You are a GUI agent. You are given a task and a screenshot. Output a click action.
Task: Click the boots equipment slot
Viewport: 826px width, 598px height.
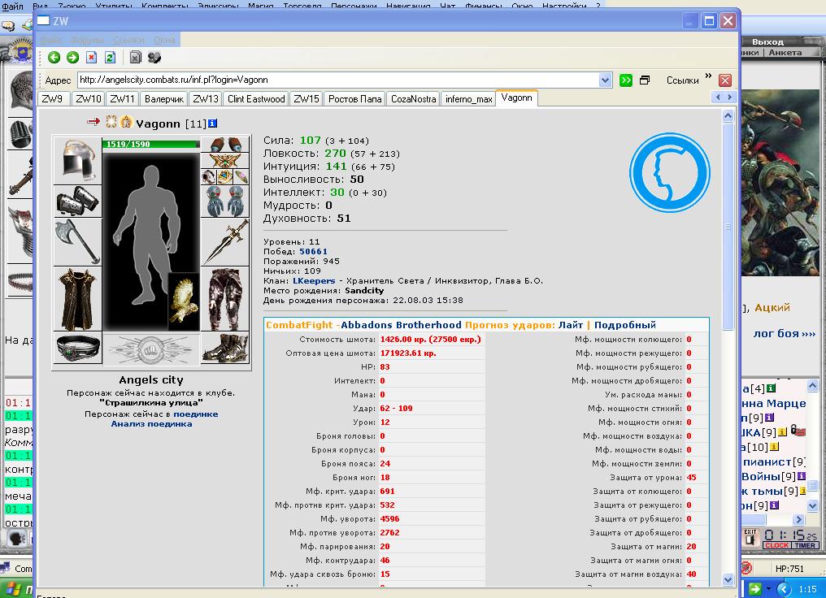225,348
